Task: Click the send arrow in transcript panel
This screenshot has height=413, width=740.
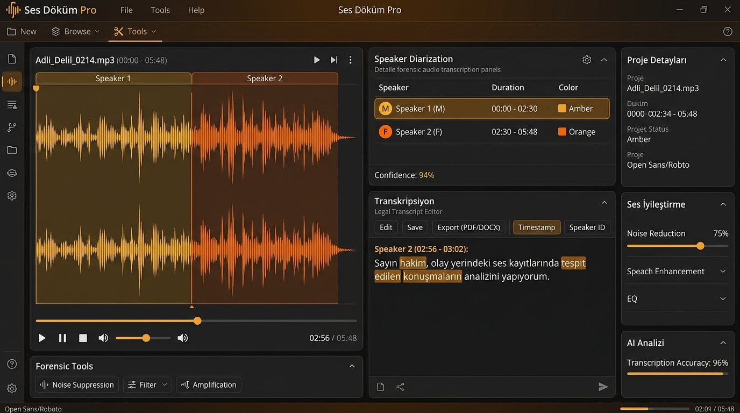Action: (603, 387)
